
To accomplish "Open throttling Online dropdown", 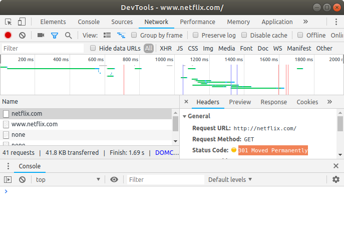I will pos(337,36).
